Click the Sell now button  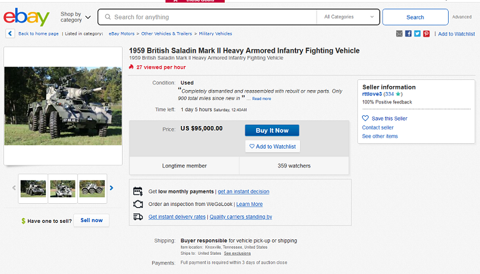91,220
